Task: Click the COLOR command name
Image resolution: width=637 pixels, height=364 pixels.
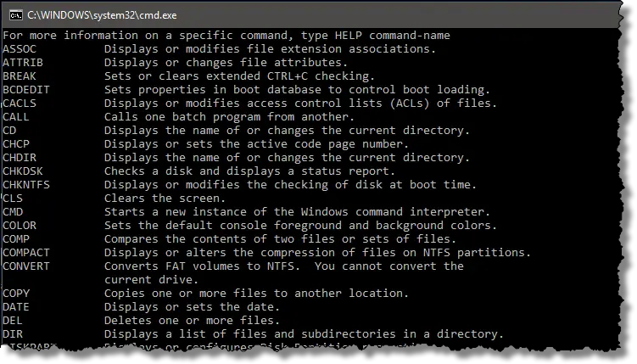Action: [20, 226]
